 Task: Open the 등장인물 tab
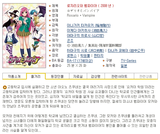(x=57, y=76)
